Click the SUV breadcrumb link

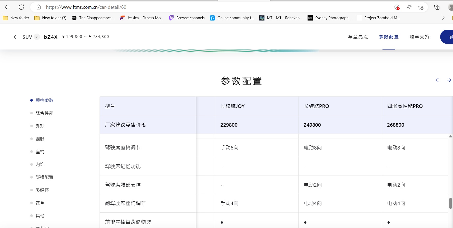coord(27,37)
